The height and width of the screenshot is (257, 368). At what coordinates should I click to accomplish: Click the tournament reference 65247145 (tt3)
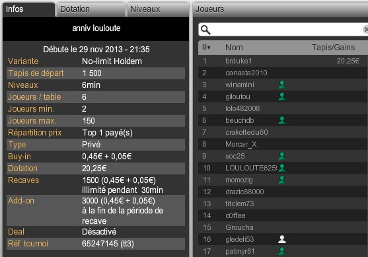click(108, 244)
